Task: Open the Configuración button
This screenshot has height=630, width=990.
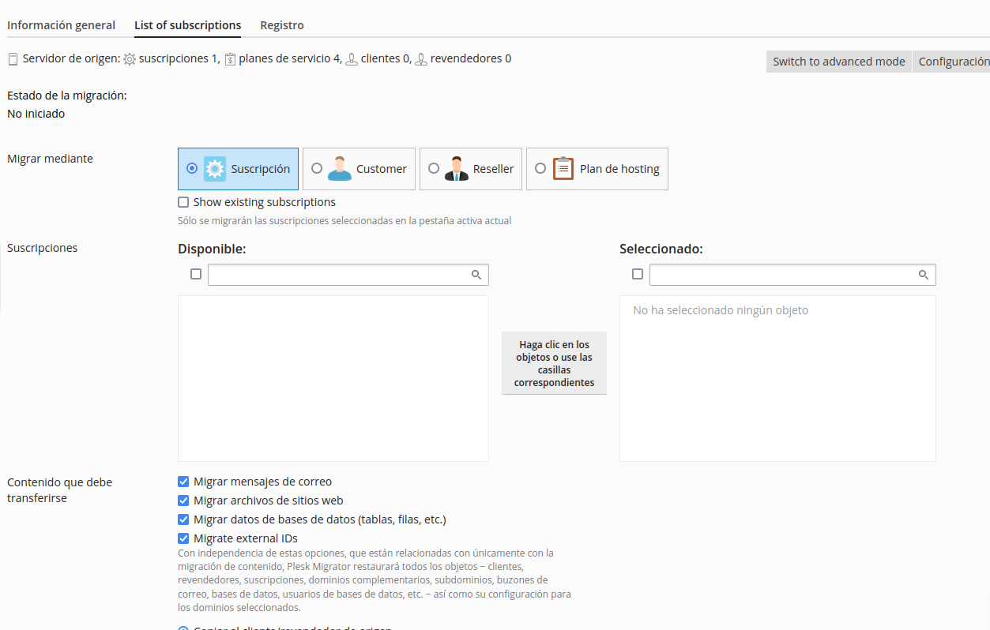Action: pyautogui.click(x=952, y=62)
